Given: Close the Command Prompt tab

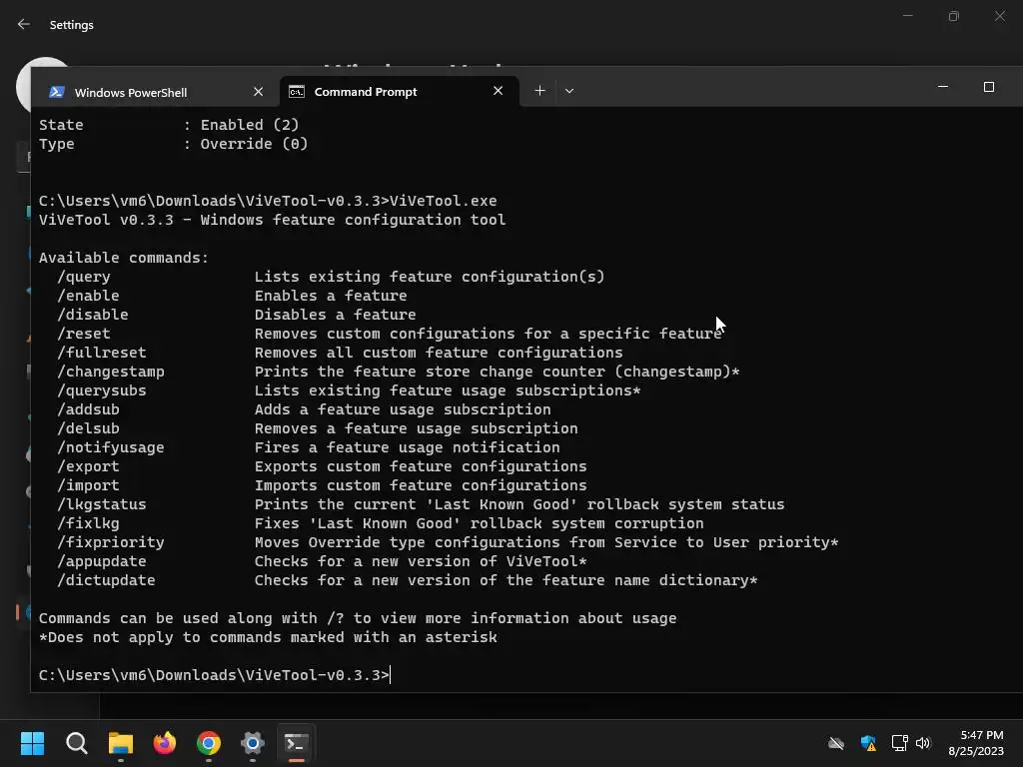Looking at the screenshot, I should click(x=499, y=91).
